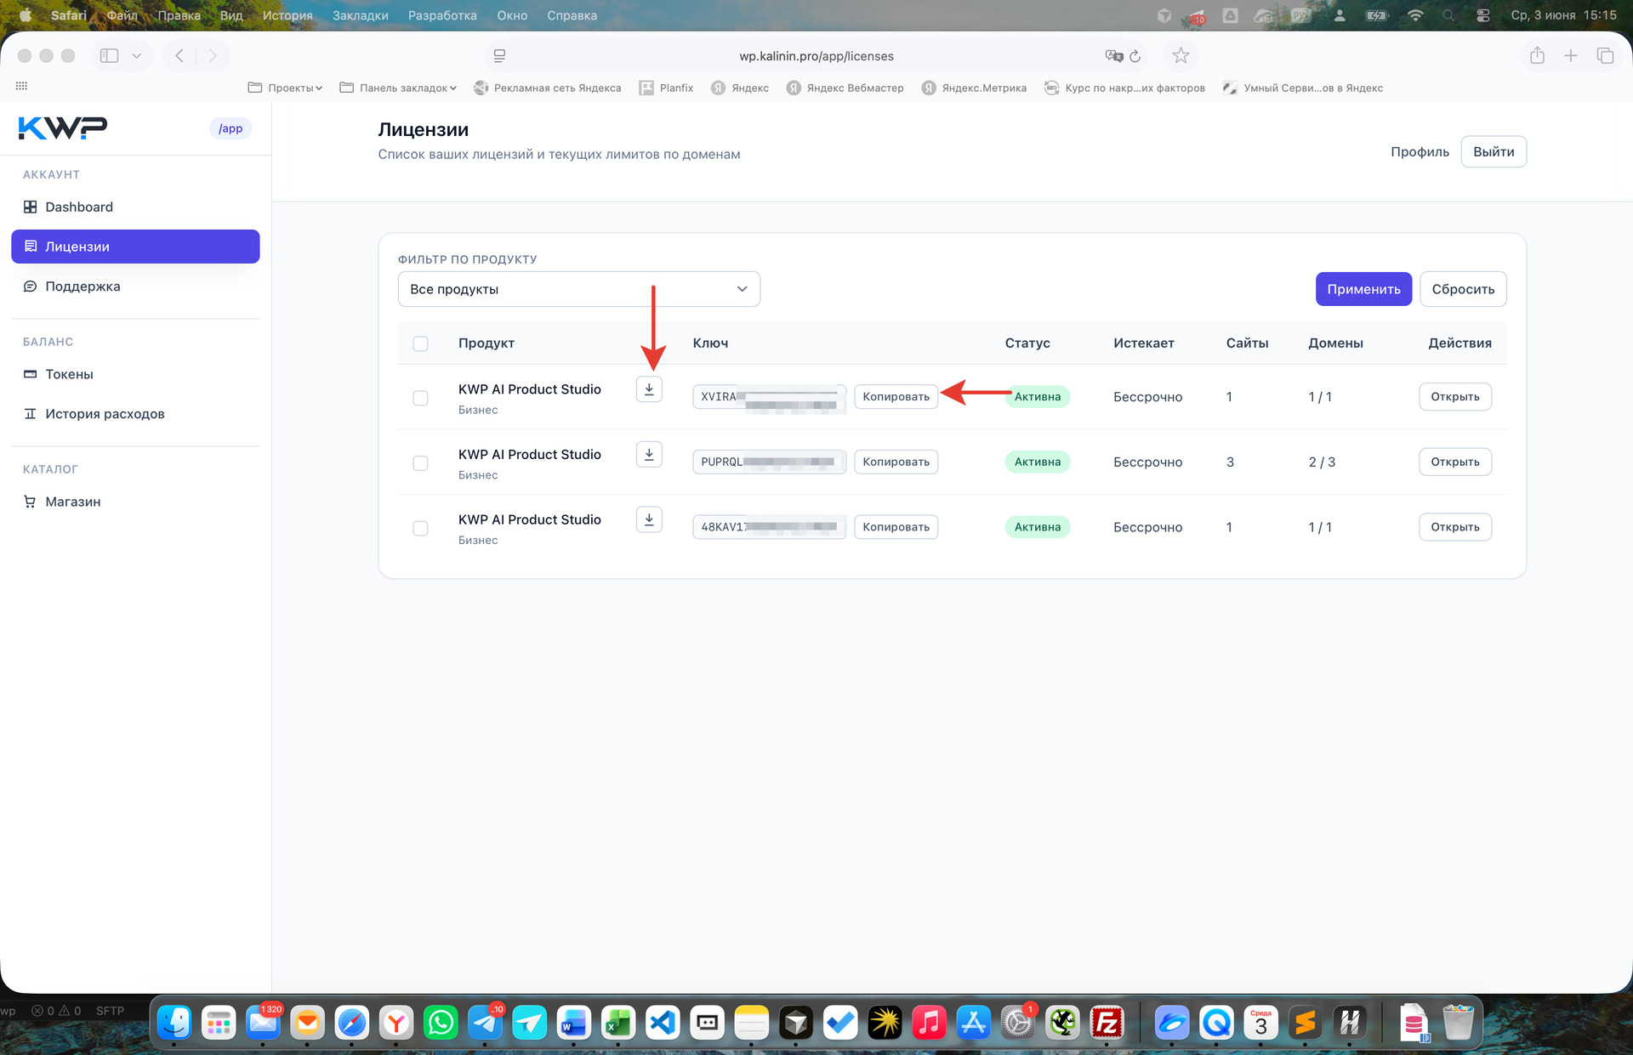Click the PUPRQL key field
The image size is (1633, 1055).
point(769,462)
